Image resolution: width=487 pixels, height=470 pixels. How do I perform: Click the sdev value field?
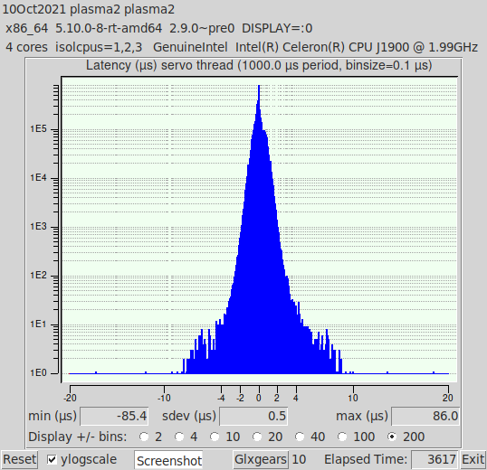(253, 416)
